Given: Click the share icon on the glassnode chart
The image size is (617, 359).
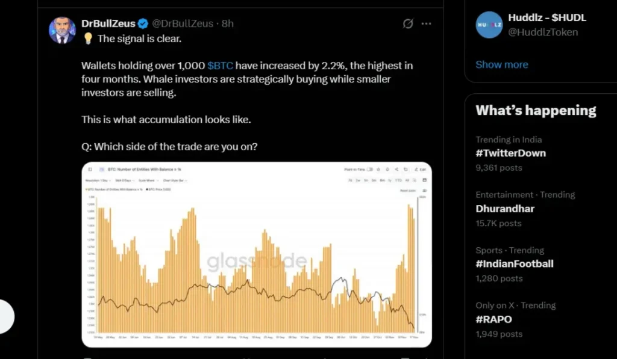Looking at the screenshot, I should click(x=396, y=169).
